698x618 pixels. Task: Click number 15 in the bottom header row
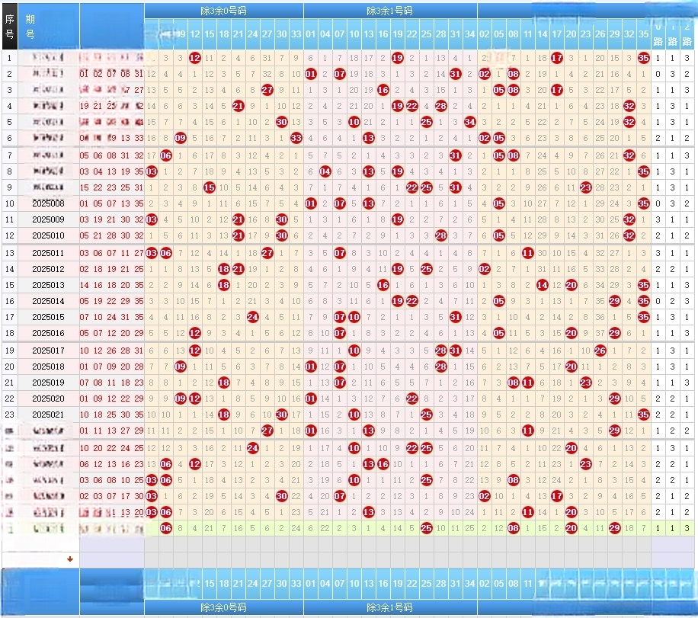[210, 583]
